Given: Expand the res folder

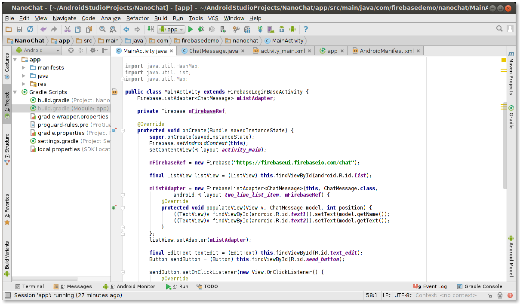Looking at the screenshot, I should click(24, 84).
